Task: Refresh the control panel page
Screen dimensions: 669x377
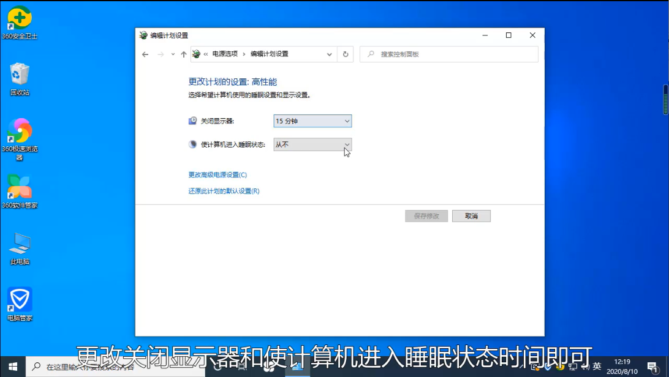Action: pos(346,54)
